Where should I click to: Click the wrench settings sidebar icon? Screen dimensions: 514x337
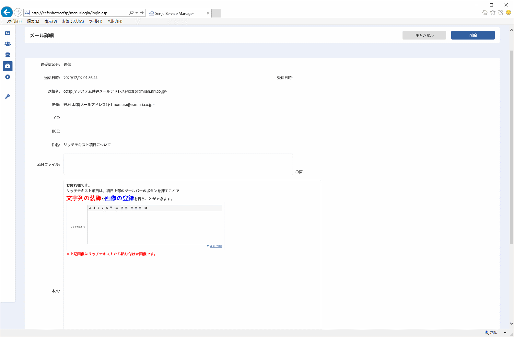tap(7, 96)
